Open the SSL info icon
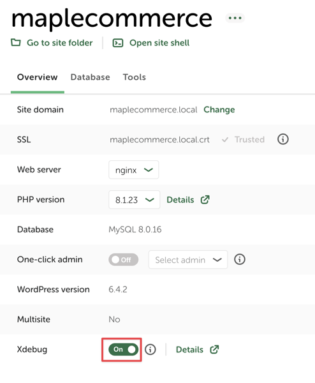The image size is (315, 383). point(283,139)
